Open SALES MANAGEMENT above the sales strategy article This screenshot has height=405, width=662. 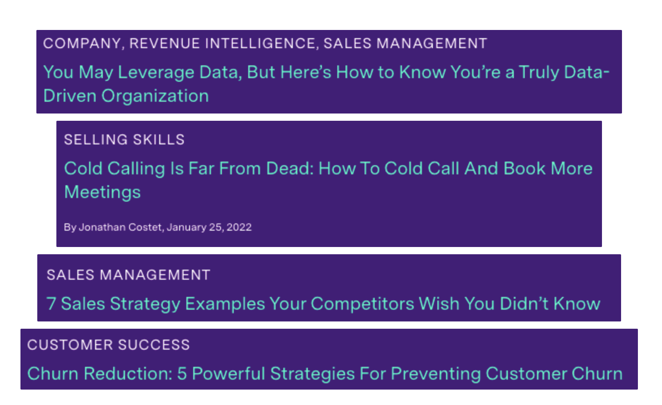pyautogui.click(x=128, y=275)
